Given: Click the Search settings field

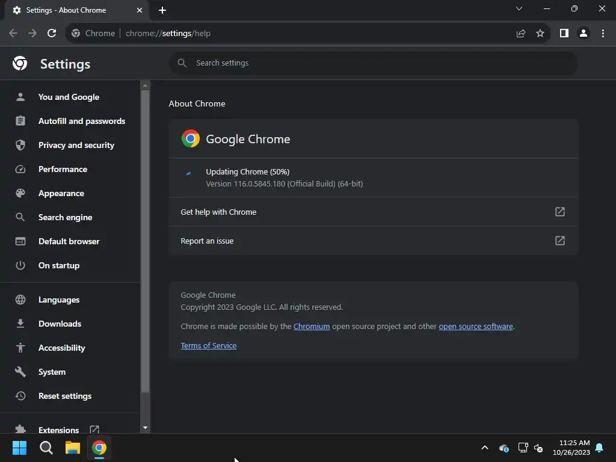Looking at the screenshot, I should click(x=373, y=63).
